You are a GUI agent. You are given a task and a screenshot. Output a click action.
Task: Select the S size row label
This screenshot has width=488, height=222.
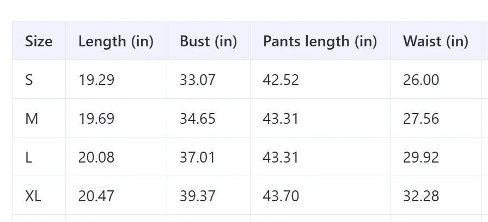[x=29, y=80]
